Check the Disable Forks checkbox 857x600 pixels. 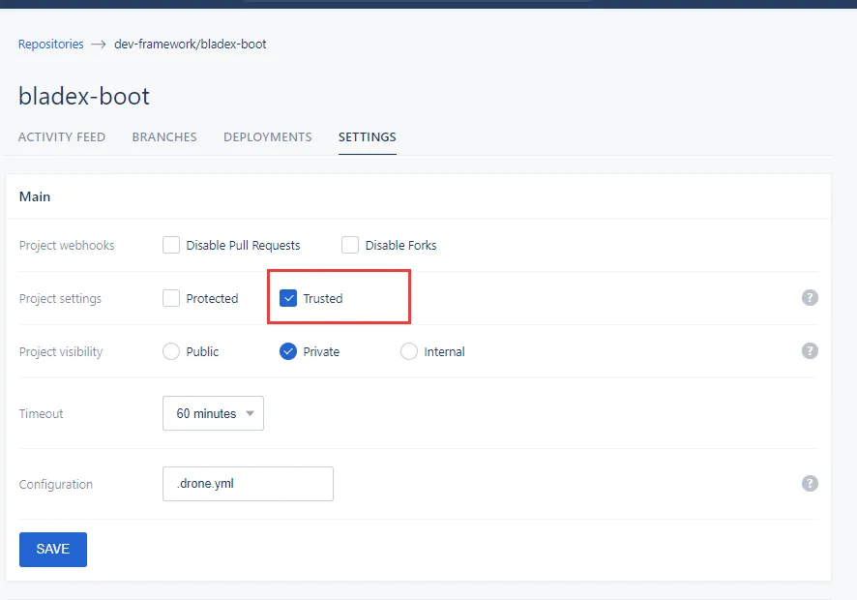350,245
